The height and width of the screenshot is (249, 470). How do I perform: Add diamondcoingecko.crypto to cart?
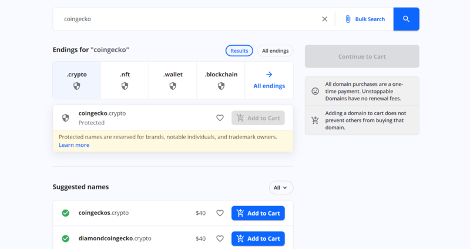[258, 238]
